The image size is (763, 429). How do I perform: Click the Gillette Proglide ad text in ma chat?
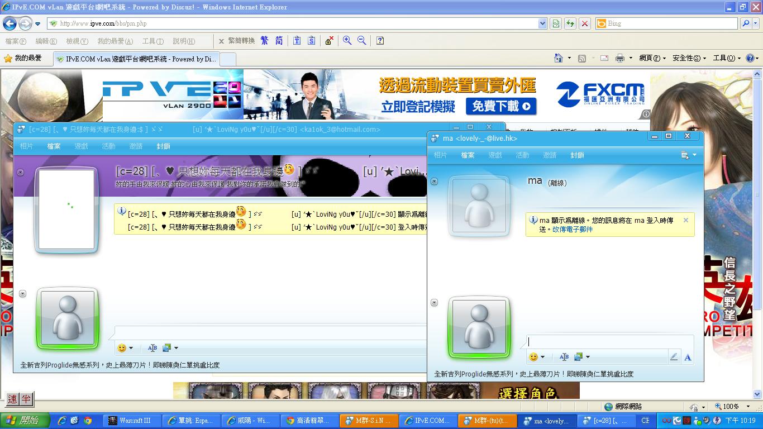[x=534, y=374]
